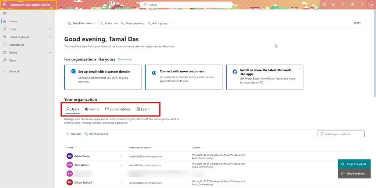Open Help & support panel
The height and width of the screenshot is (188, 376).
(354, 164)
